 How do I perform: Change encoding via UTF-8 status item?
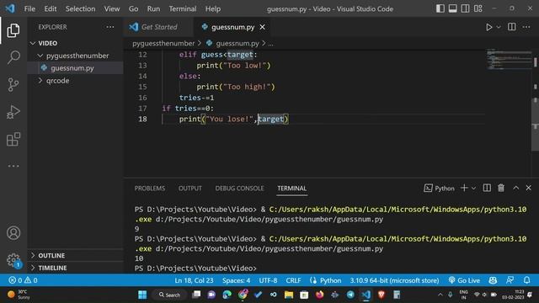tap(268, 280)
